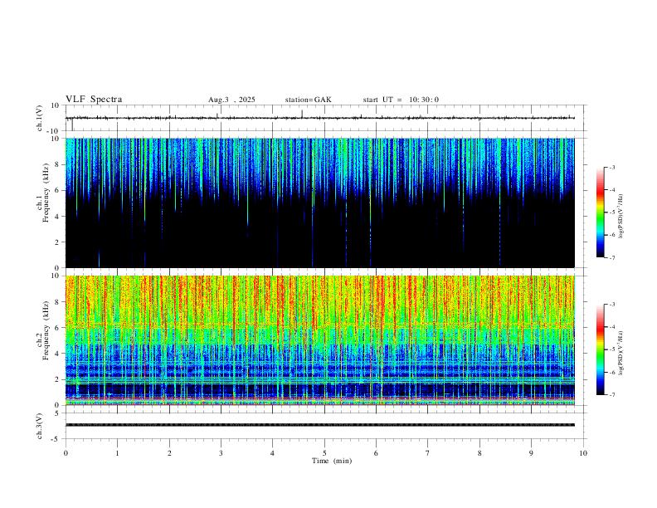Click the "station=GAK" label
The width and height of the screenshot is (657, 508).
[x=308, y=100]
